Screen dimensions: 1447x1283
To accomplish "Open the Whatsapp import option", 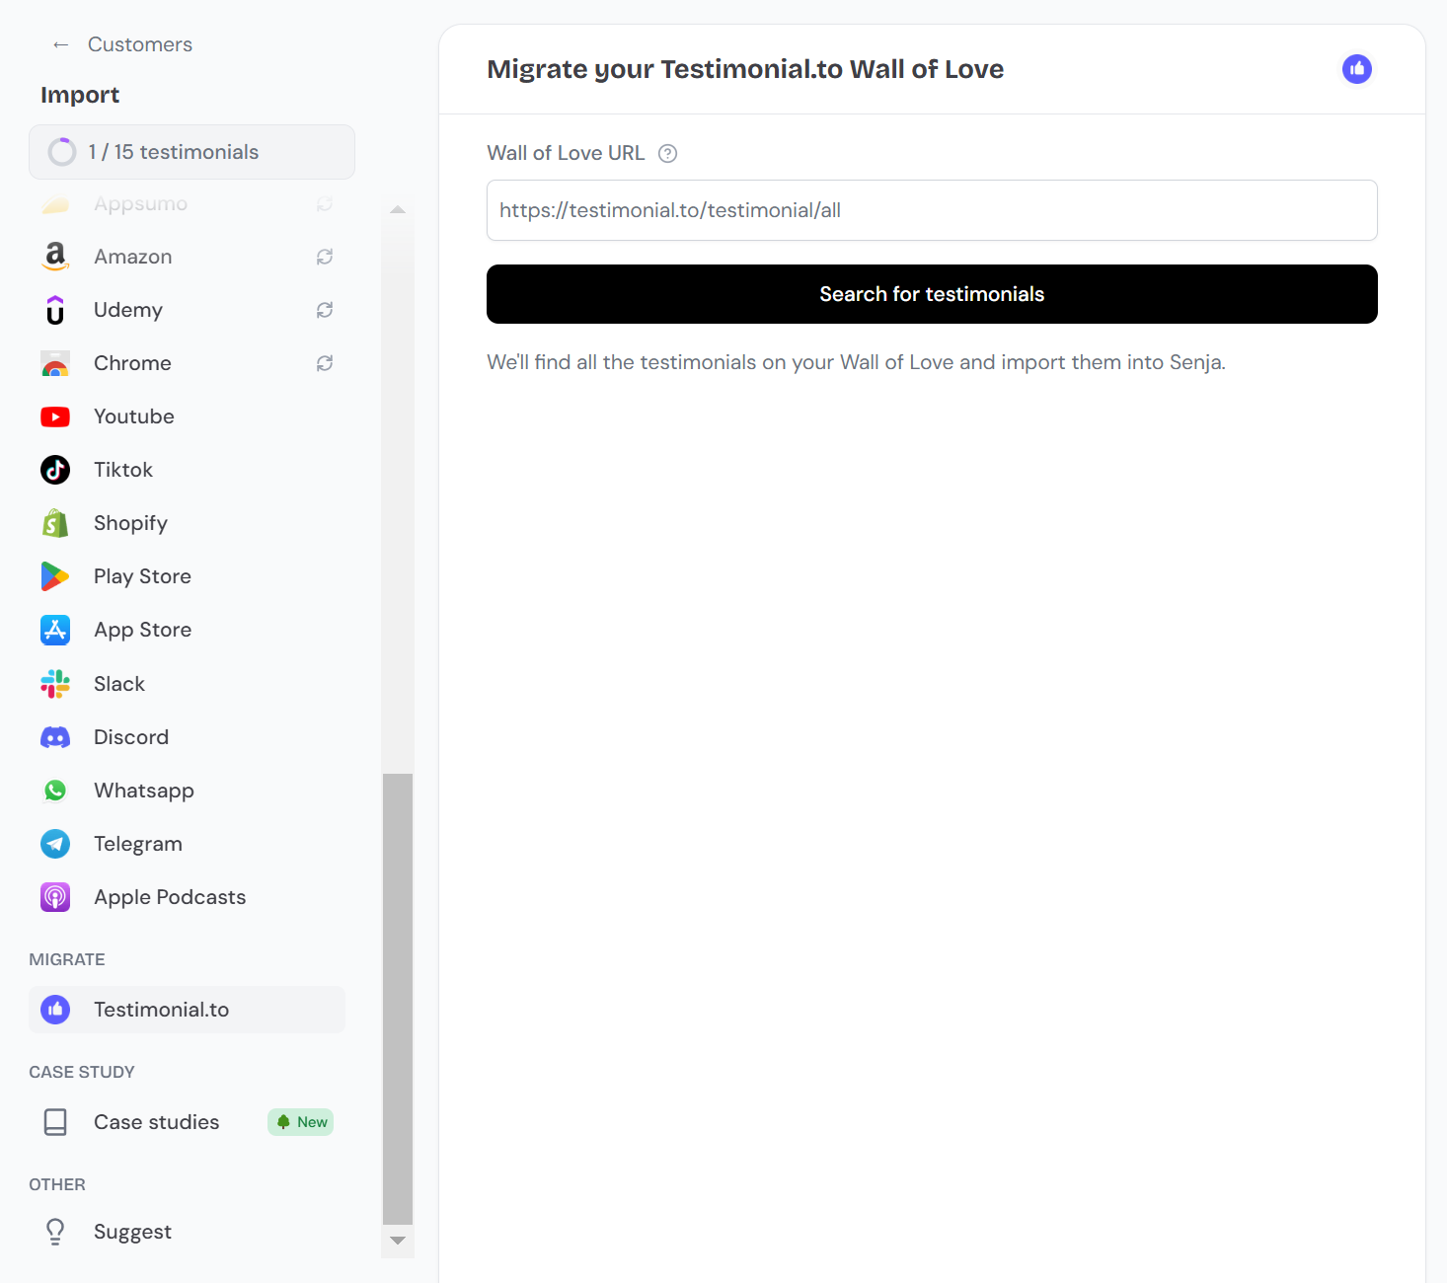I will coord(187,791).
